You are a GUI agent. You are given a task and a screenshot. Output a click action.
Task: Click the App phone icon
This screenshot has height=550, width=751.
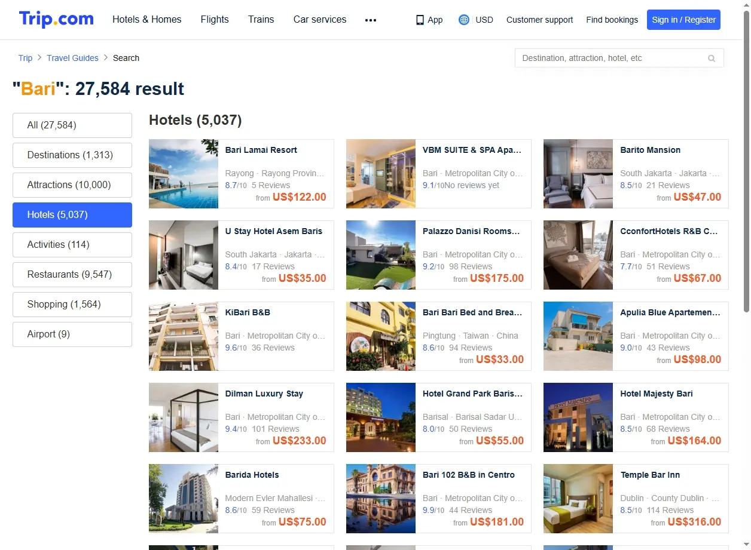(420, 20)
